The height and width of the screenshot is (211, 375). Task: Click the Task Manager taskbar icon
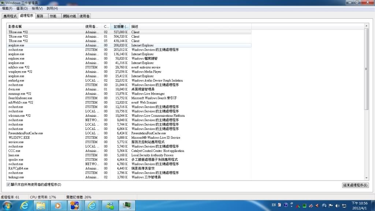(127, 205)
